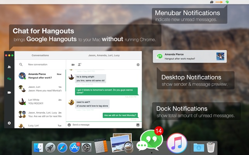
Task: Click the '4 tickets' green message bubble
Action: coord(106,91)
